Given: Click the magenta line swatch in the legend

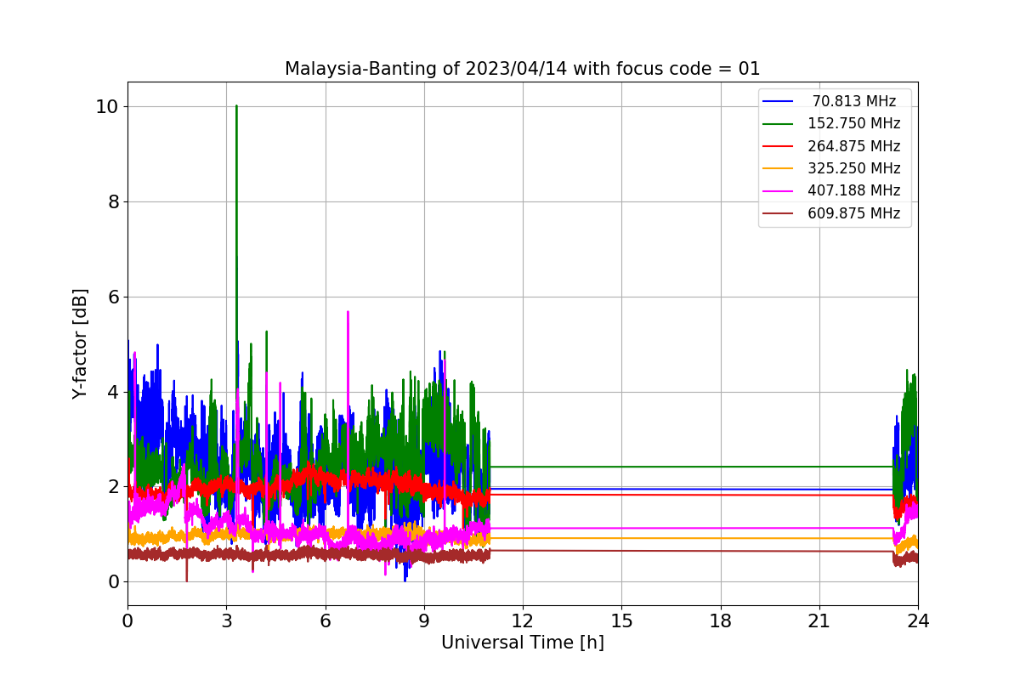Looking at the screenshot, I should pyautogui.click(x=779, y=191).
